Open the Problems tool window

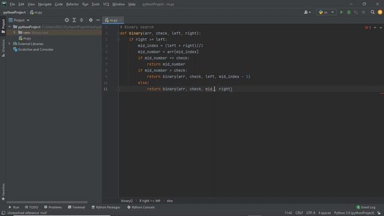click(x=53, y=207)
